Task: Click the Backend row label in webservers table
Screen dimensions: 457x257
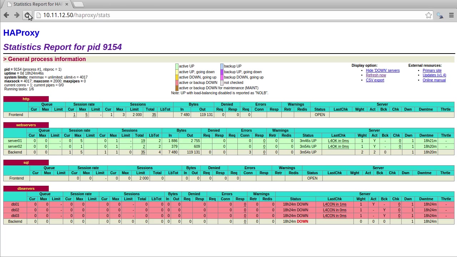Action: click(x=15, y=152)
